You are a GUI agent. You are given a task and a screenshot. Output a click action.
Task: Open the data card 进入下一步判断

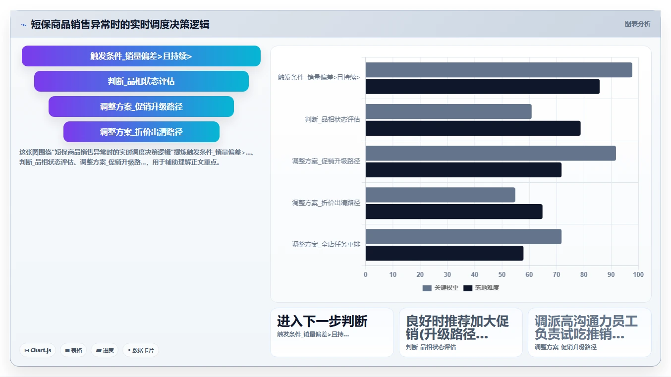(332, 332)
